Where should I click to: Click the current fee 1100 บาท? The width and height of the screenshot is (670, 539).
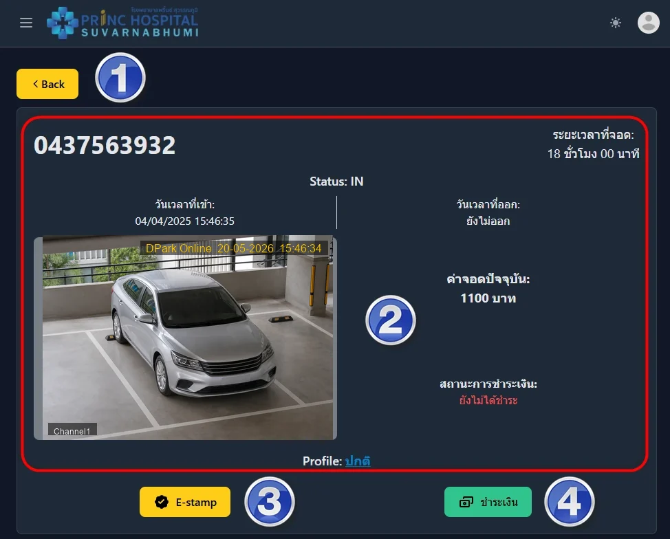tap(488, 298)
